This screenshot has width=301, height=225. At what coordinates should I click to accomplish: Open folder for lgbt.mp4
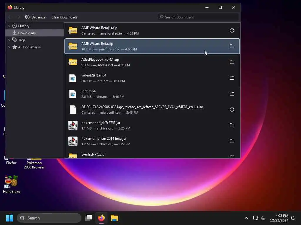(232, 94)
